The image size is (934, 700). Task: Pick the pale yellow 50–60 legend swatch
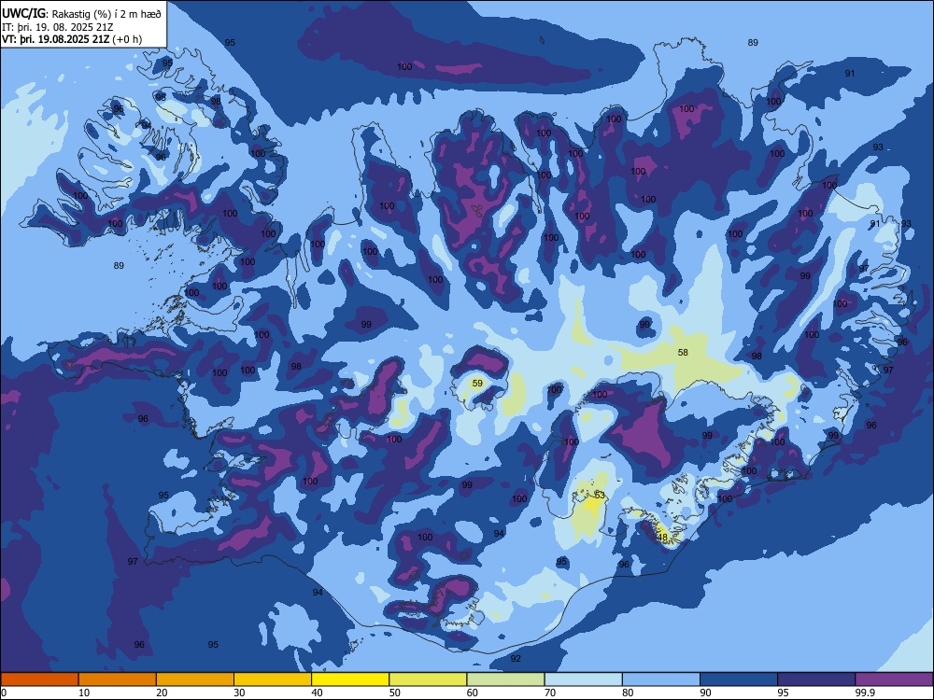coord(428,679)
